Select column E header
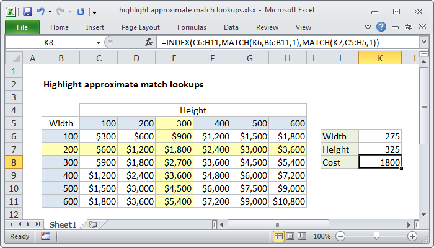434x248 pixels. tap(174, 58)
